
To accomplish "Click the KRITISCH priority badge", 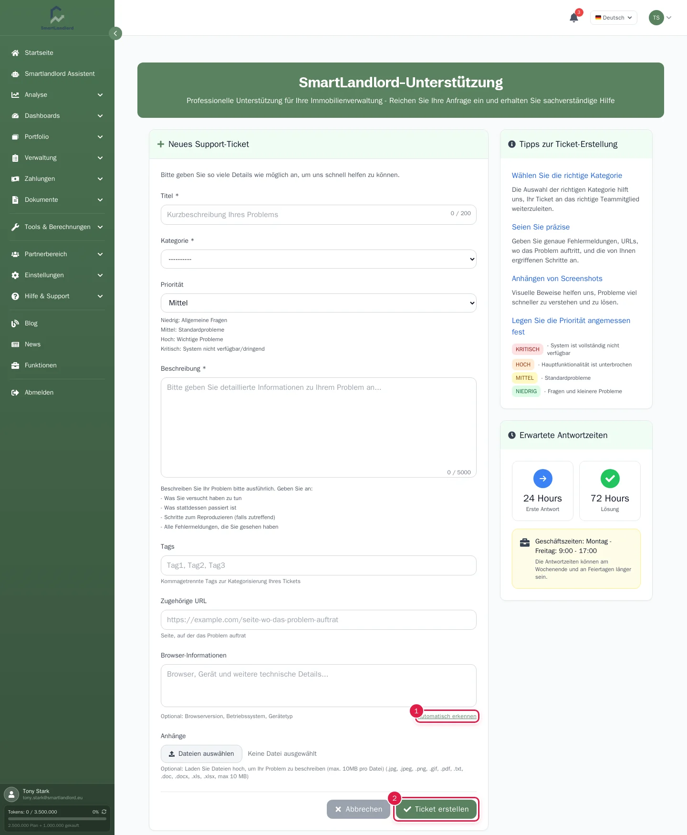I will coord(528,349).
